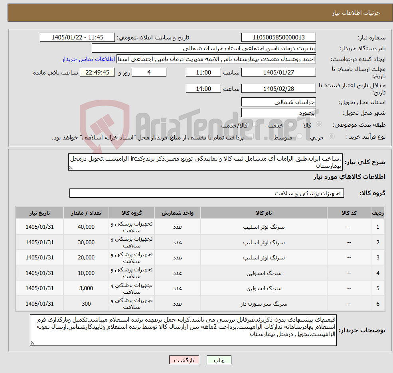Click the quantity 300 cell
Screen dimensions: 393x373
point(86,304)
